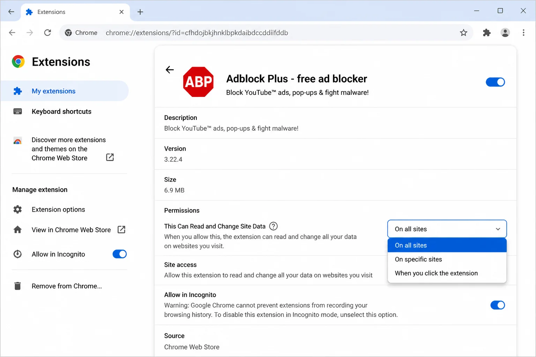This screenshot has width=536, height=357.
Task: Click the ABP Adblock Plus logo
Action: 198,82
